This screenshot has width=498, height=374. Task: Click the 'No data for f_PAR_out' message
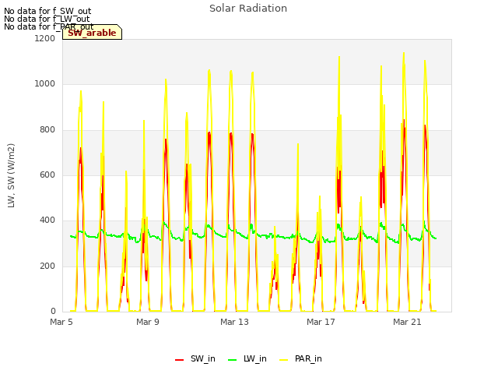(48, 26)
